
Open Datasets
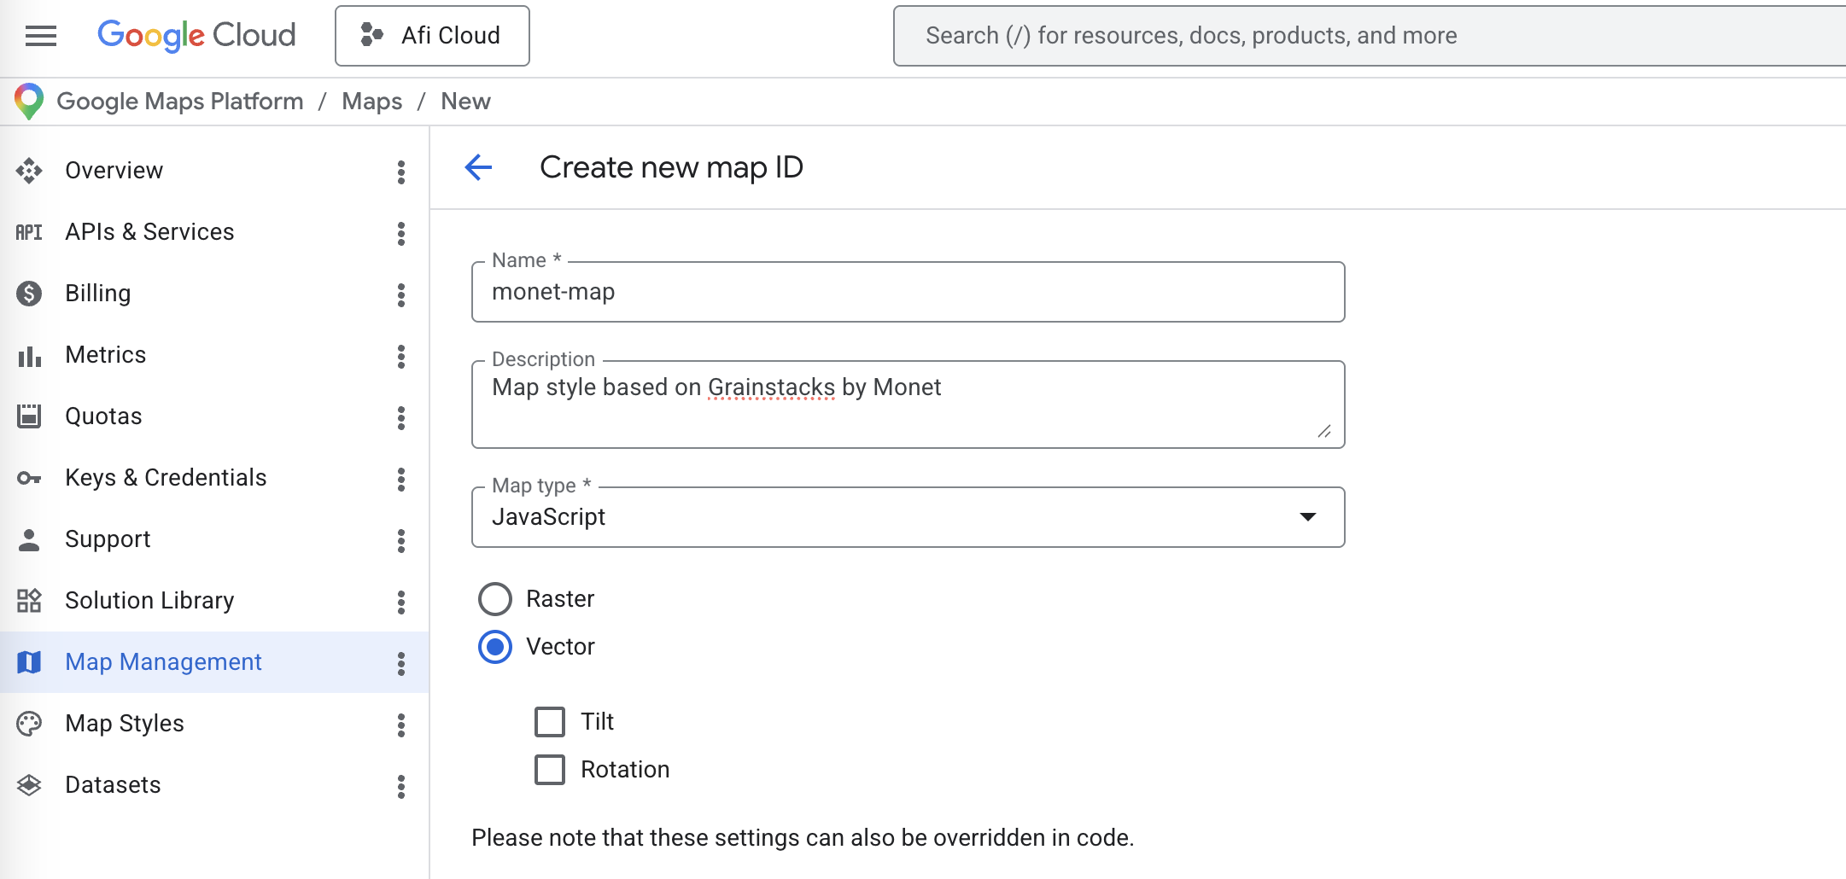(x=113, y=785)
